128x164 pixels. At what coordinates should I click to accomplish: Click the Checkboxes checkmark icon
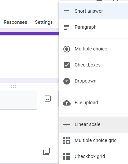(67, 65)
